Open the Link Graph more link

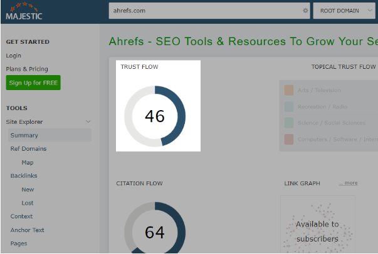tap(348, 183)
